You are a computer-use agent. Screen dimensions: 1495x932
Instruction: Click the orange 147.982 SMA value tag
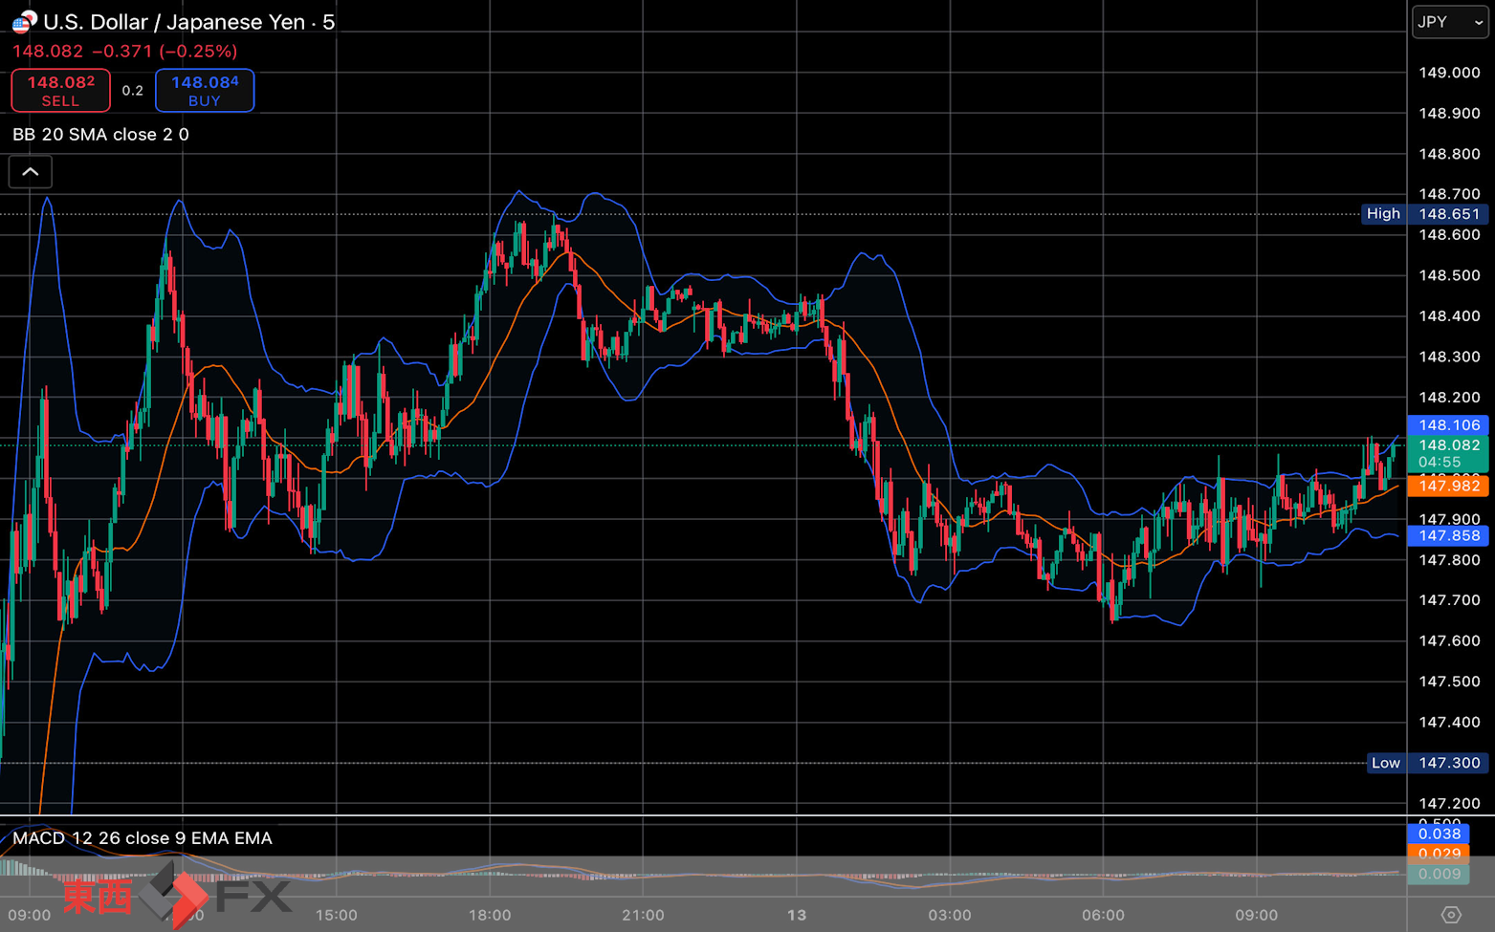pos(1448,486)
